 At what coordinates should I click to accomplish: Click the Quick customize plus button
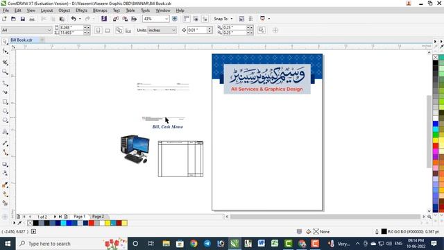[x=275, y=30]
